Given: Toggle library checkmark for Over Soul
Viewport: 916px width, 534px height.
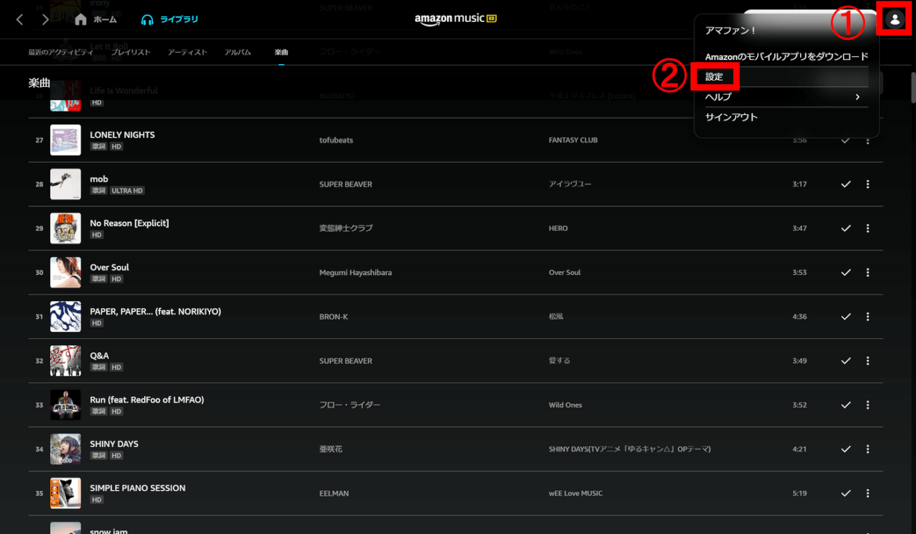Looking at the screenshot, I should 846,272.
